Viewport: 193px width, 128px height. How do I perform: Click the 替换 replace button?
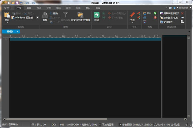tap(54, 13)
